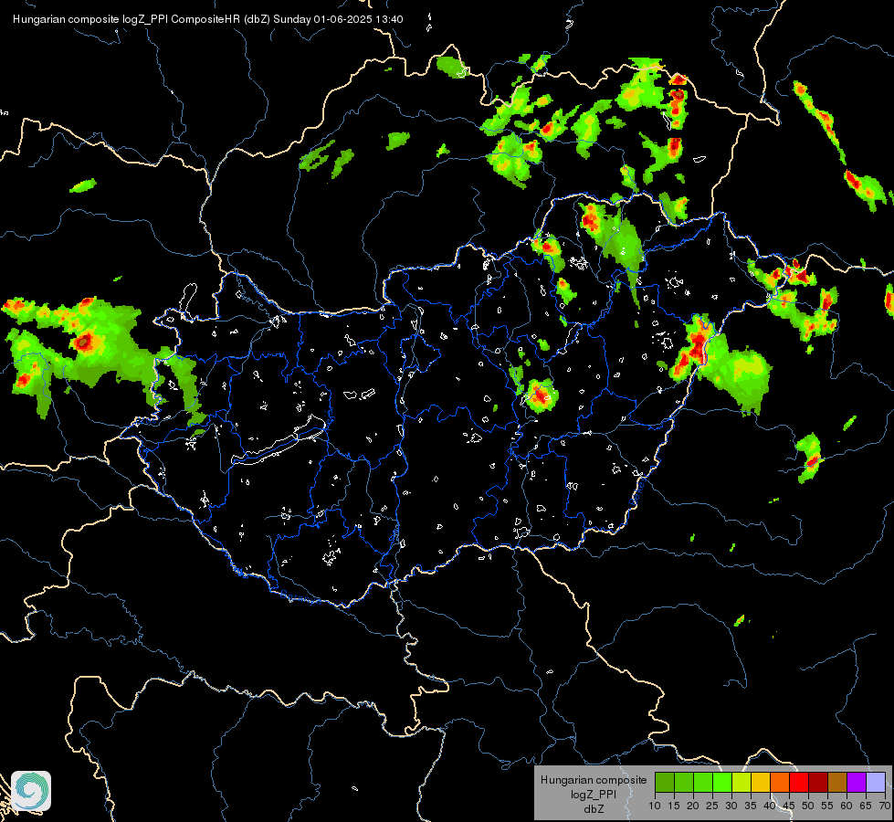Click the title text "Hungarian composite logZ_PPI CompositeHR"
This screenshot has width=894, height=822.
(127, 19)
